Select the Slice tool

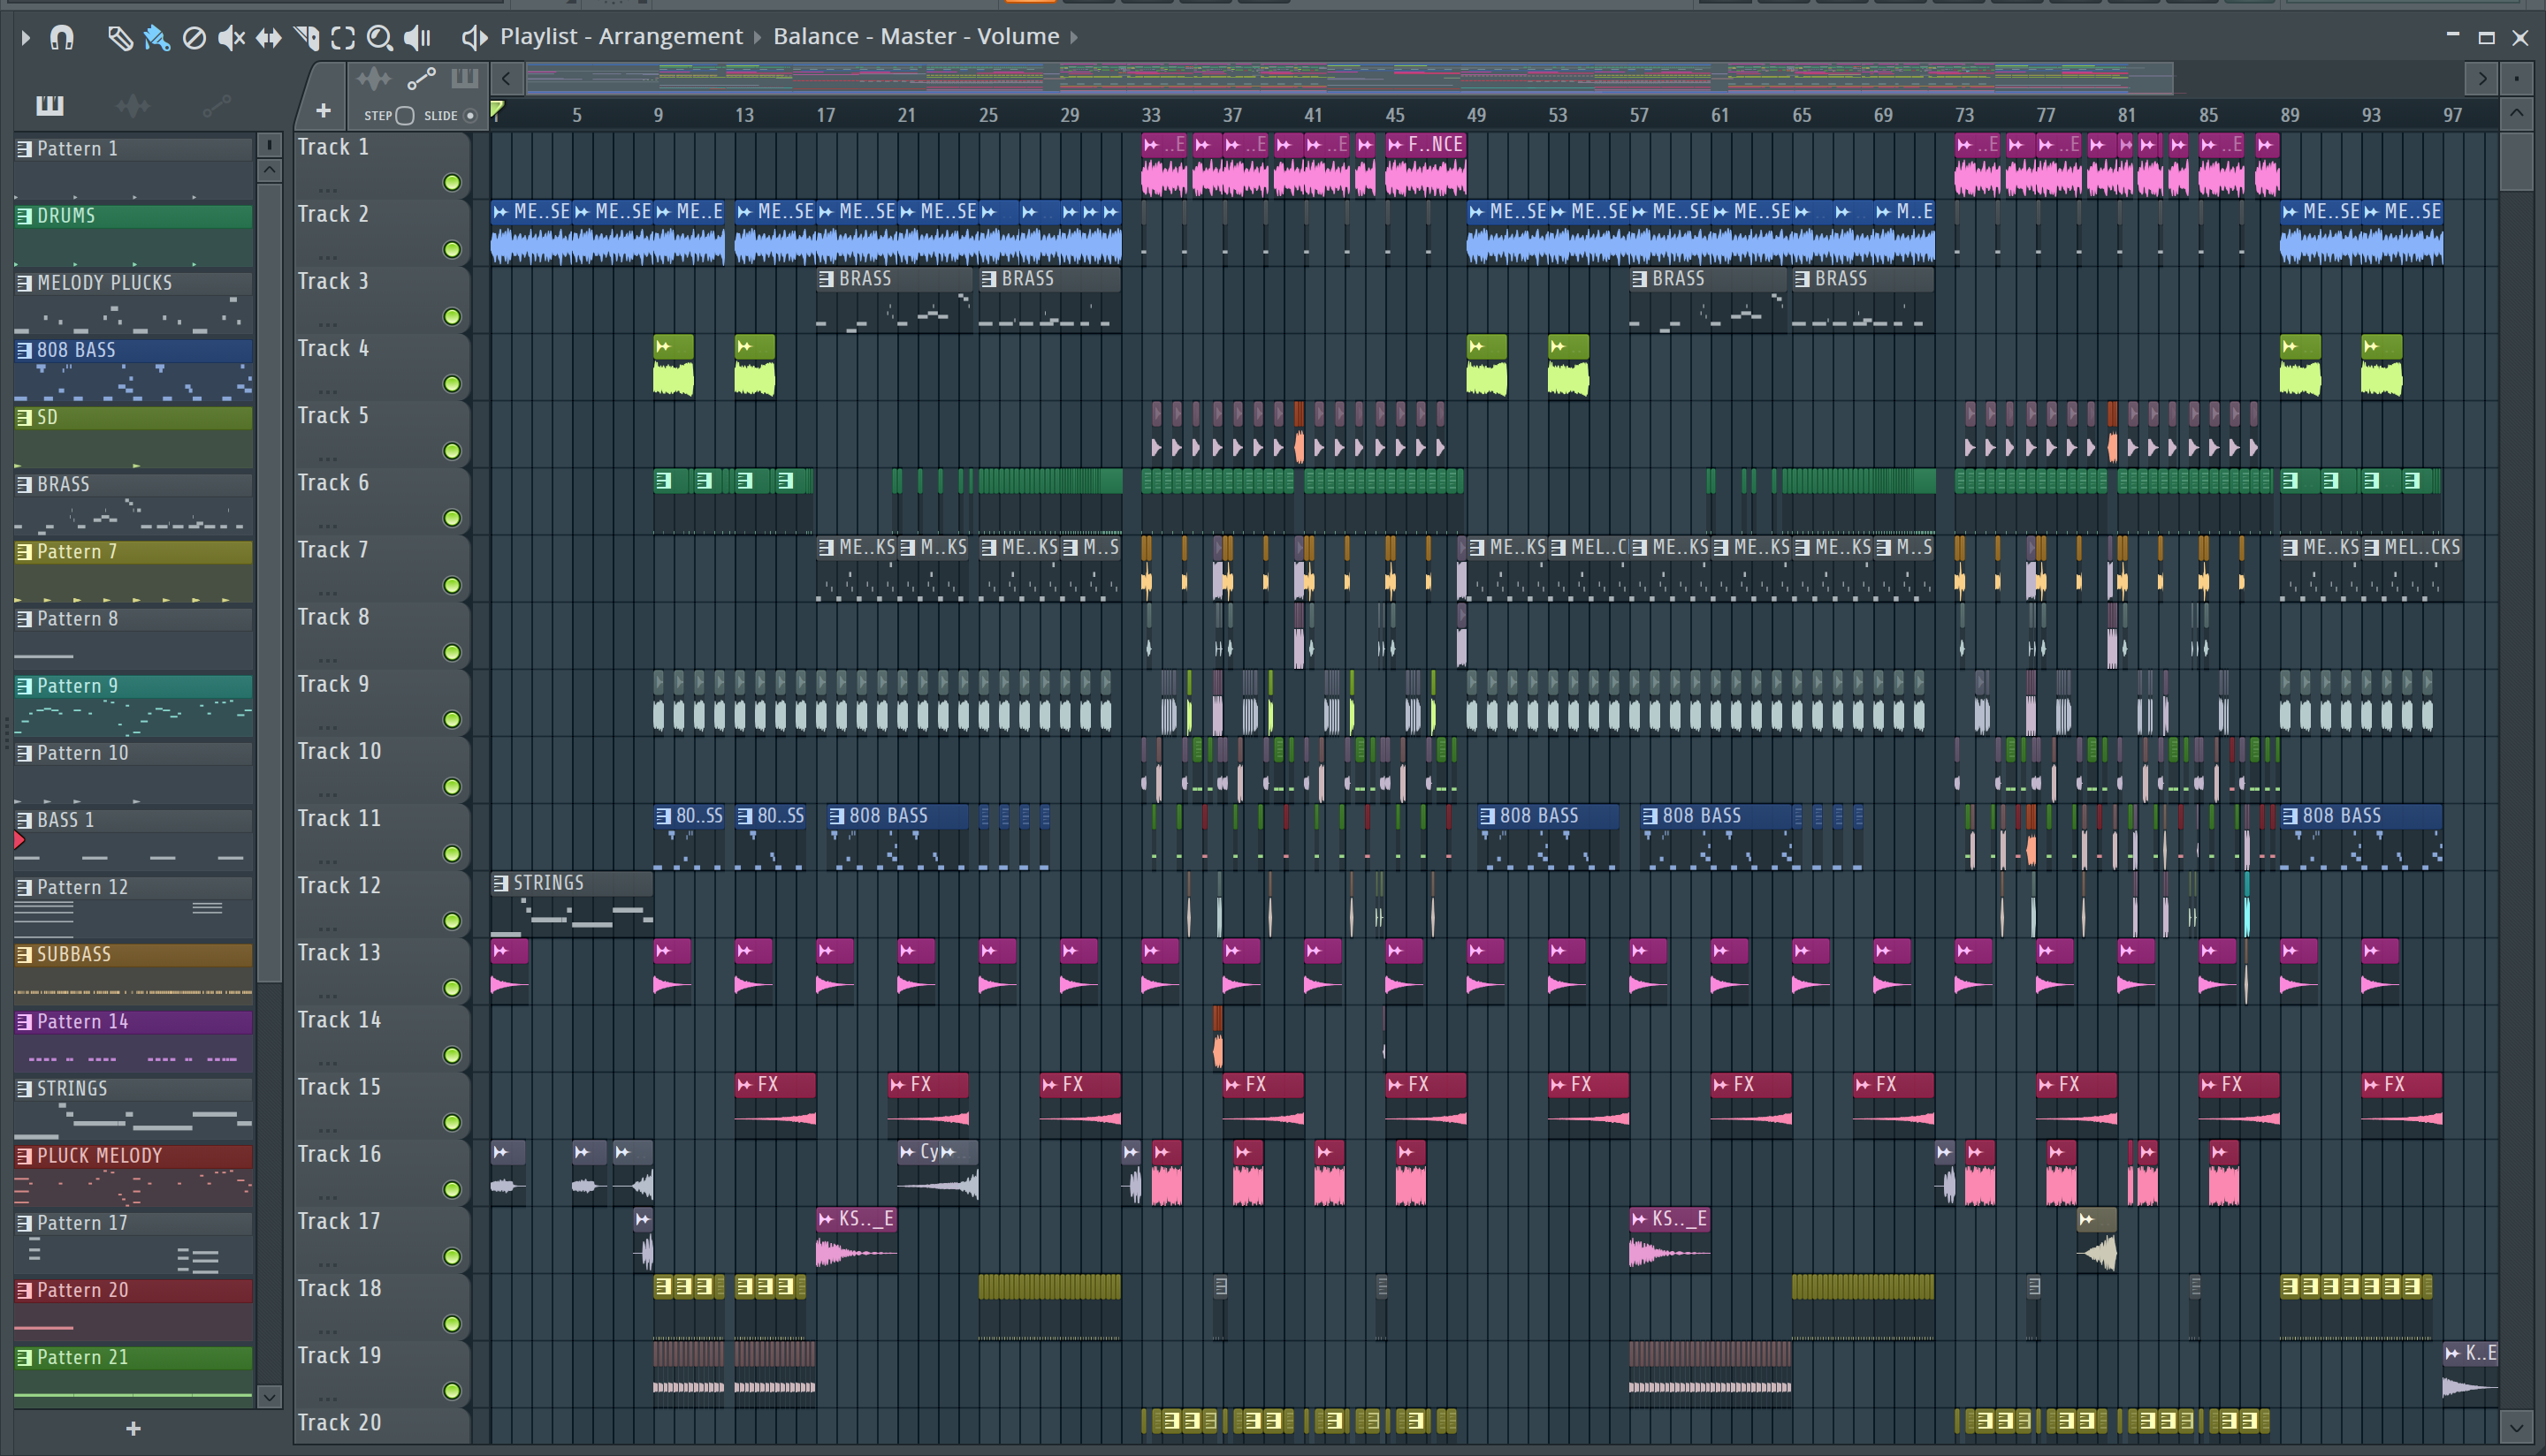coord(306,38)
